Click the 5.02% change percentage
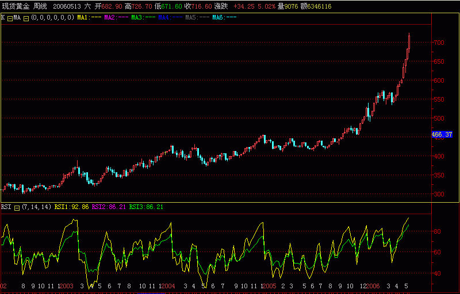460x294 pixels. (267, 6)
